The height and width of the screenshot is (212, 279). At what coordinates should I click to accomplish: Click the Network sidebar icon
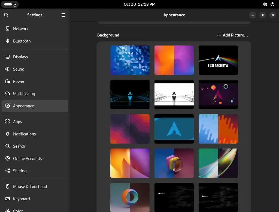7,29
